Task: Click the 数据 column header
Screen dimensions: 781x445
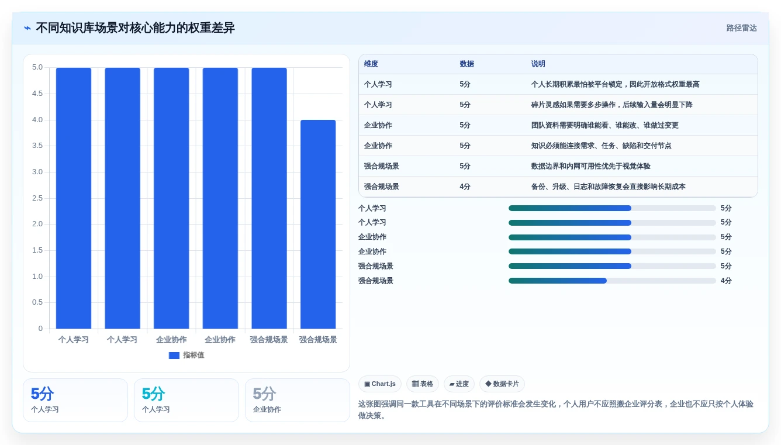Action: point(467,64)
